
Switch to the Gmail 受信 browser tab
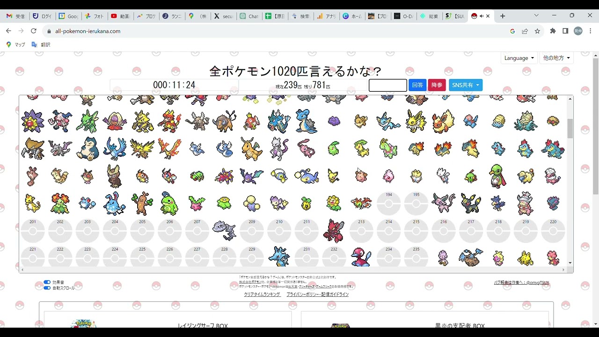coord(15,16)
